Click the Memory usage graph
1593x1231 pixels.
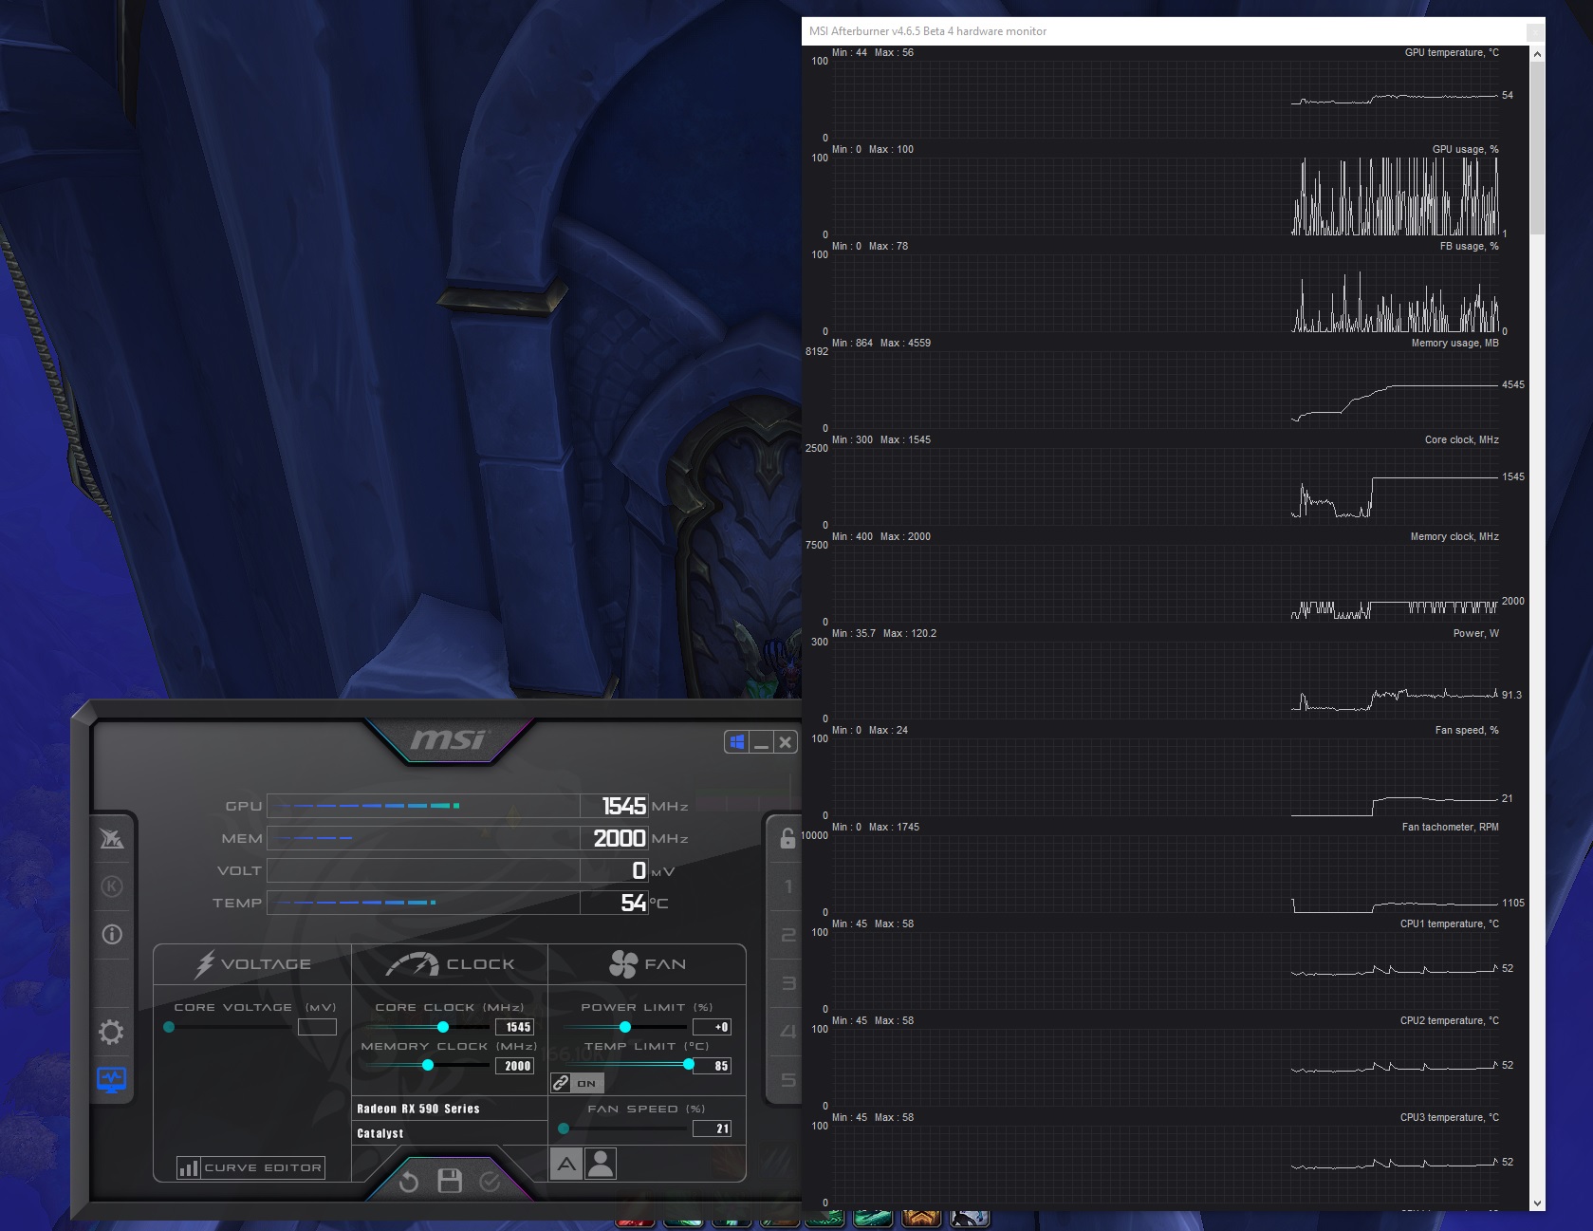1166,390
